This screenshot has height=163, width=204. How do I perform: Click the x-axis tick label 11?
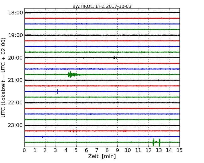tap(138, 150)
